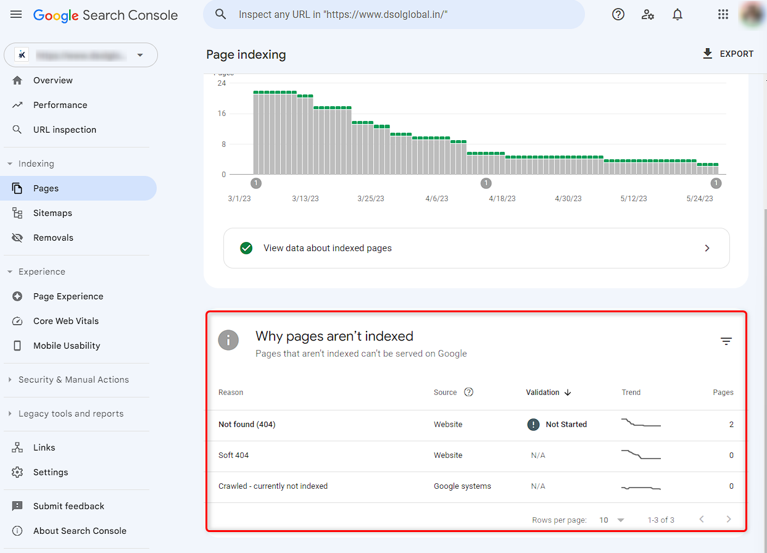Sort by the Validation column header
This screenshot has width=767, height=553.
(549, 392)
